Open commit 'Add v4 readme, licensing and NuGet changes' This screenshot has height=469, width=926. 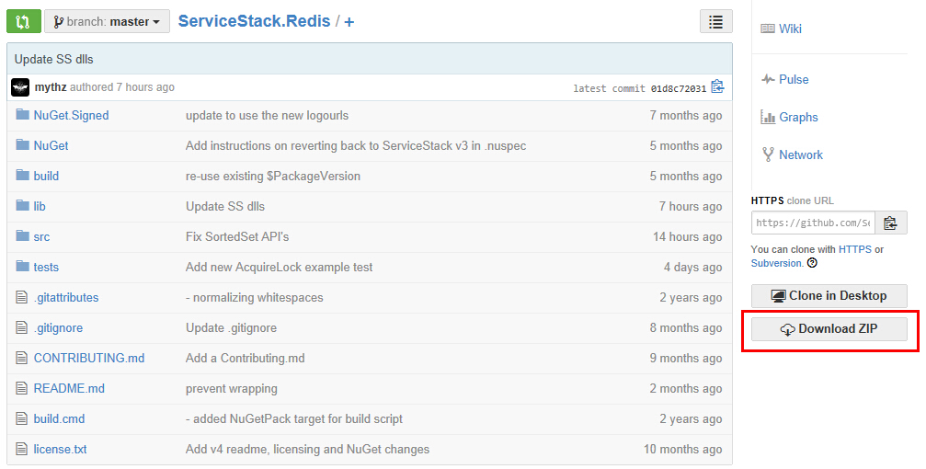(307, 449)
